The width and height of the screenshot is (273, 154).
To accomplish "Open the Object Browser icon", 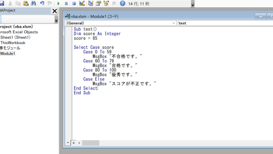I will click(x=106, y=3).
